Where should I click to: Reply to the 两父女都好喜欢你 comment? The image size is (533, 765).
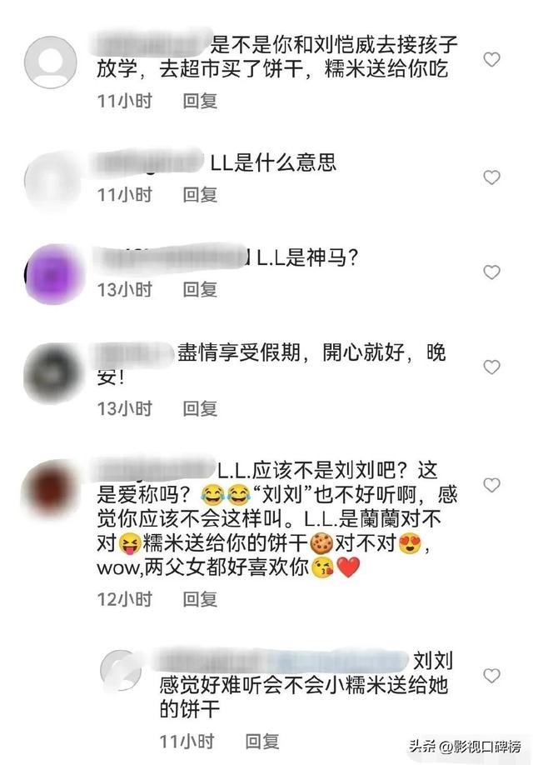tap(200, 598)
